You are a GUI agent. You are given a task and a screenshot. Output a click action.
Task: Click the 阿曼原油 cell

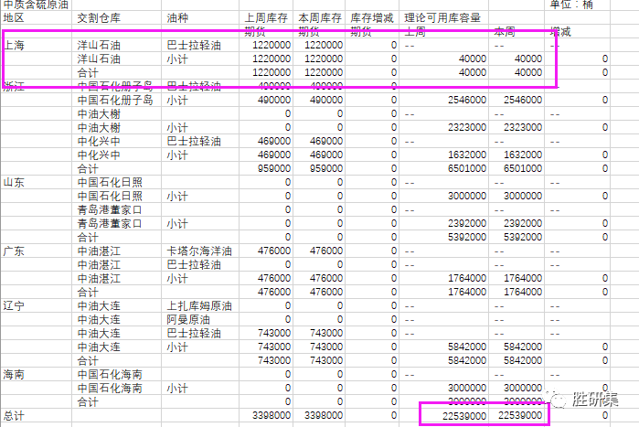pyautogui.click(x=188, y=319)
